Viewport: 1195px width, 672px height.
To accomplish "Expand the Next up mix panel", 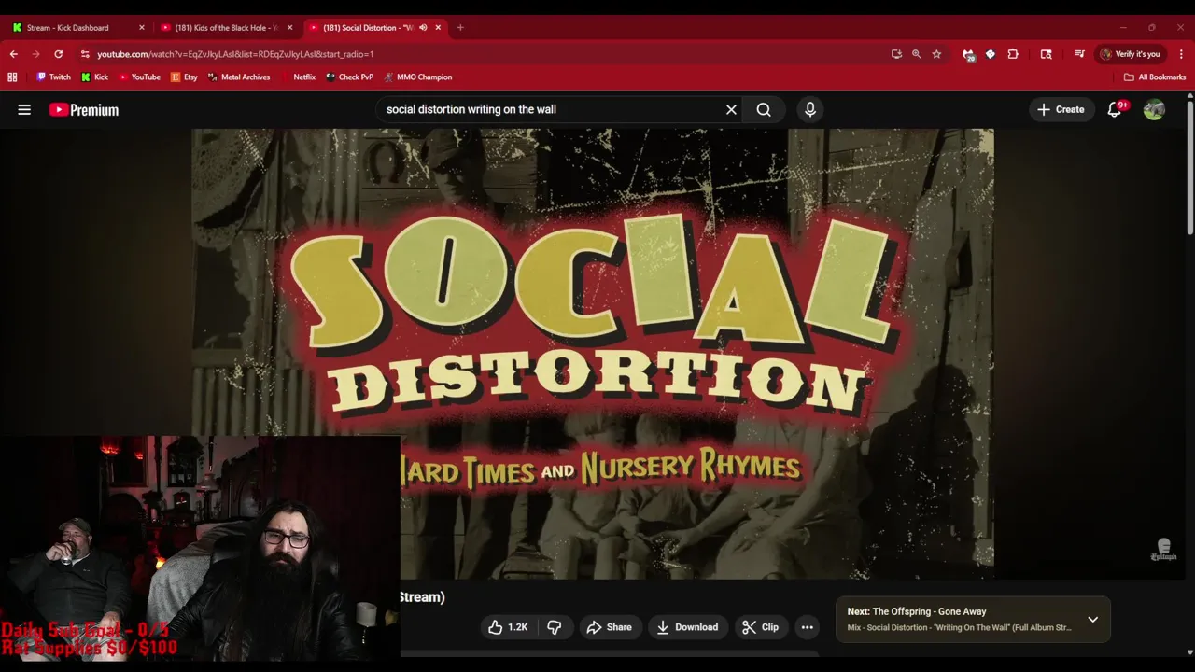I will [x=1092, y=620].
